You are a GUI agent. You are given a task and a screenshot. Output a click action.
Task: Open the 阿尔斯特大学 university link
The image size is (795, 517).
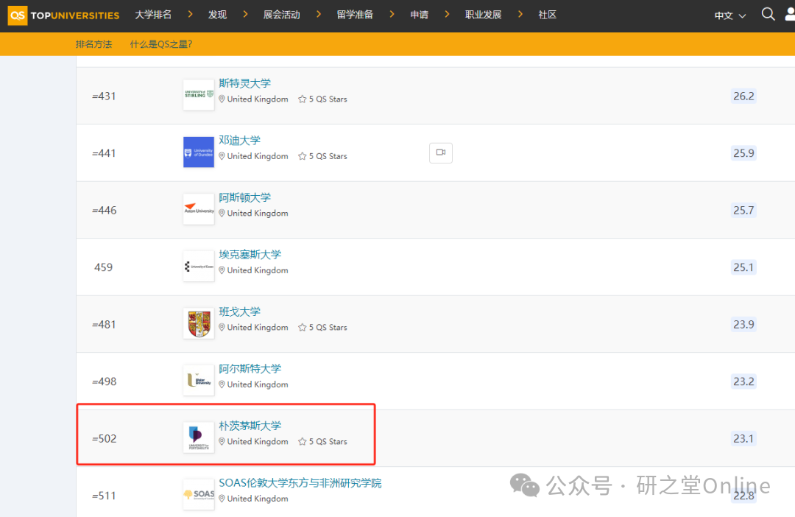pyautogui.click(x=250, y=368)
